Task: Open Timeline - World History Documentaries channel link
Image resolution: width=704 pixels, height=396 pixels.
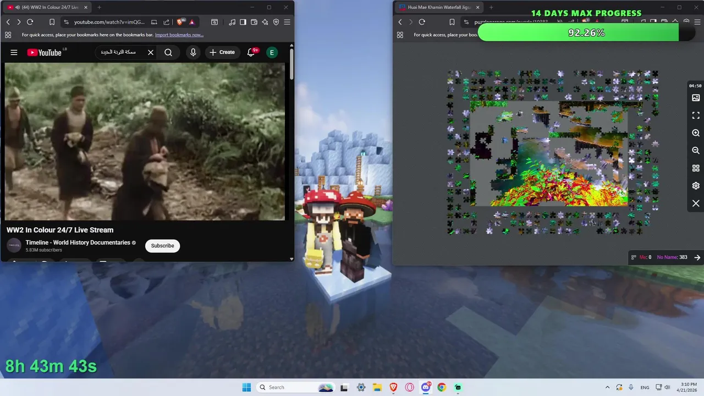Action: tap(78, 243)
